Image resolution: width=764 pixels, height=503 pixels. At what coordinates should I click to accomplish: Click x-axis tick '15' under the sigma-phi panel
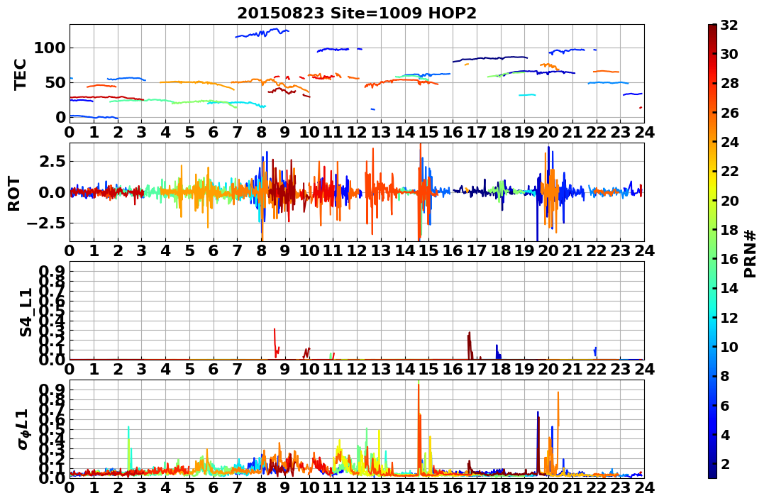pos(428,487)
